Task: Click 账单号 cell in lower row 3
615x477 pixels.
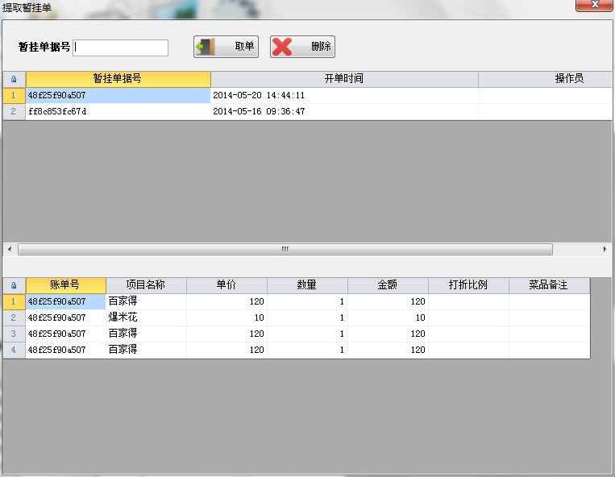Action: [x=66, y=334]
